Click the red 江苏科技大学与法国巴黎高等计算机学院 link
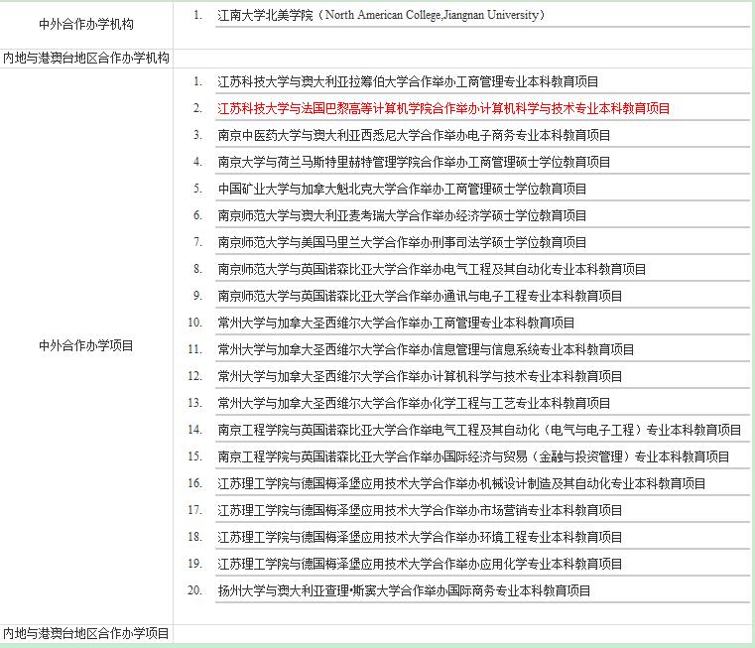755x648 pixels. 443,108
